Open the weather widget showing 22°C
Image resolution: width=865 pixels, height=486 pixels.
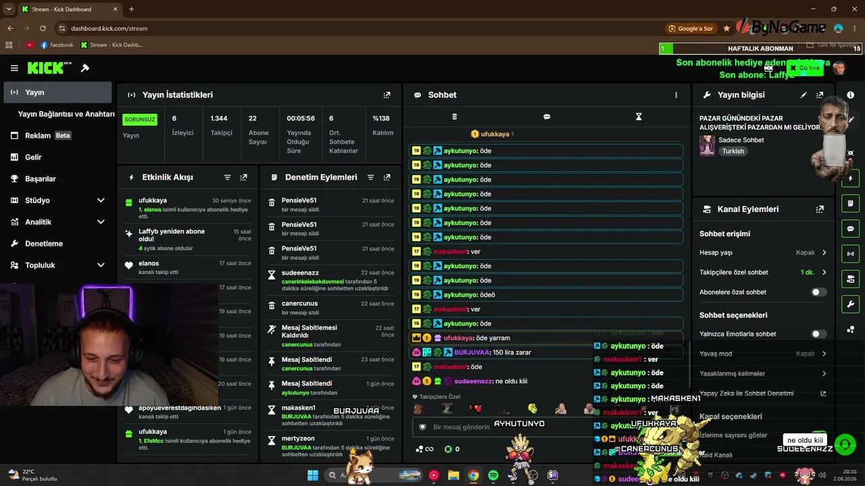pos(31,475)
